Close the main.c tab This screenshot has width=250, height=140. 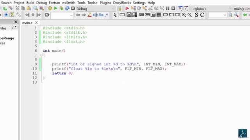pyautogui.click(x=36, y=23)
